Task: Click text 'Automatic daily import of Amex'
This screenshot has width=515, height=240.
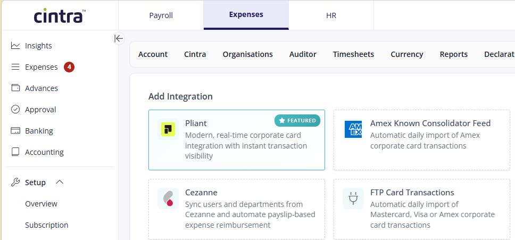Action: click(x=425, y=135)
